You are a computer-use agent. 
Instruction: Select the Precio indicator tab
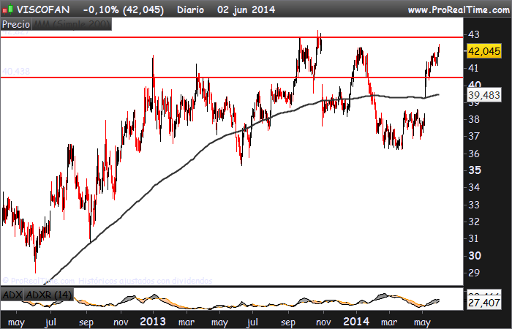pos(16,24)
